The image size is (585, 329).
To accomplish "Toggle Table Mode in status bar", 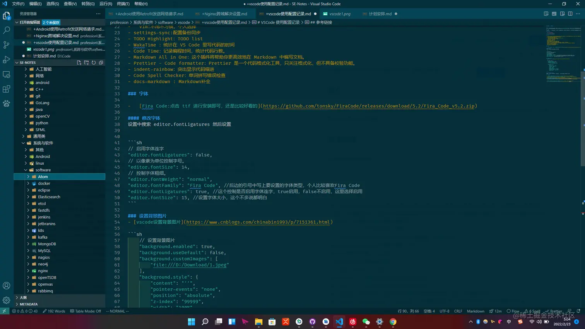I will 86,311.
